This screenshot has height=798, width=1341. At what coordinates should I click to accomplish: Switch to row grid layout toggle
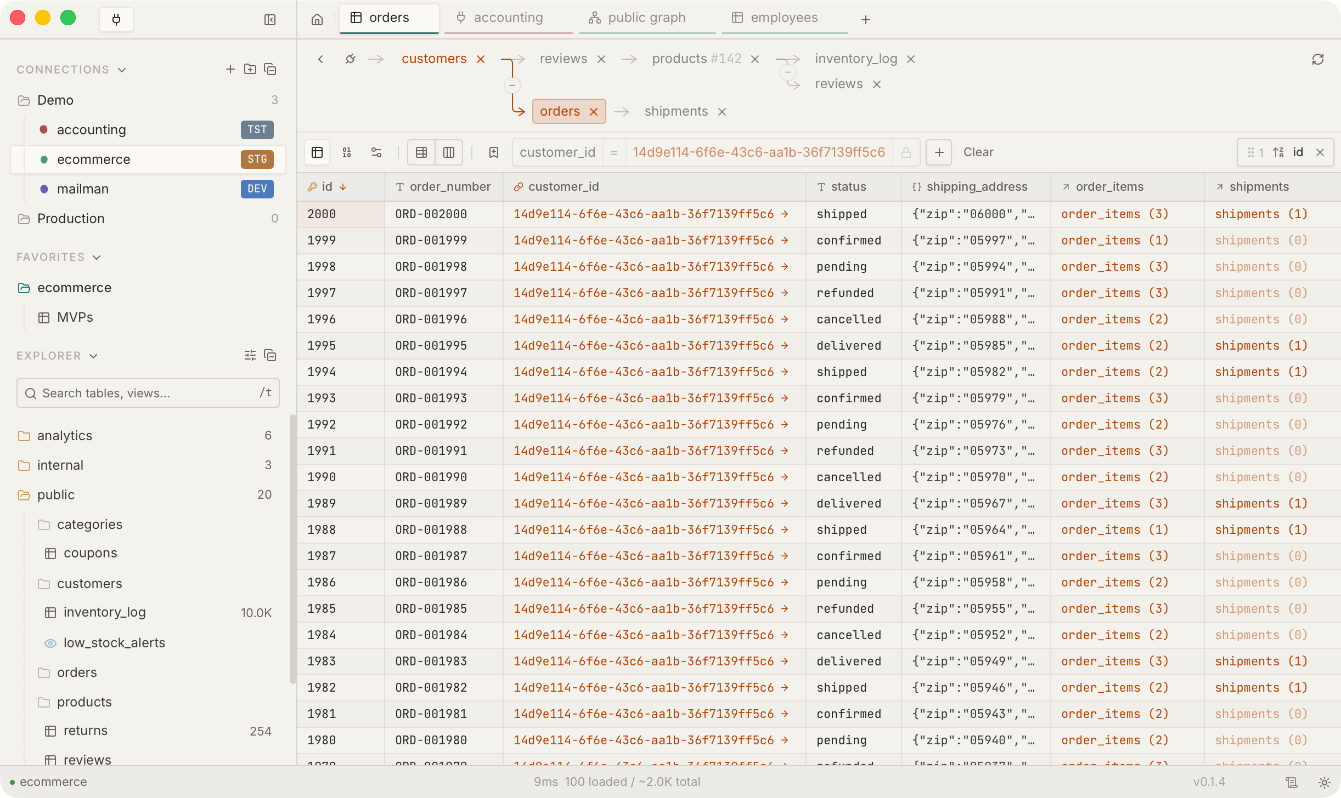point(421,152)
